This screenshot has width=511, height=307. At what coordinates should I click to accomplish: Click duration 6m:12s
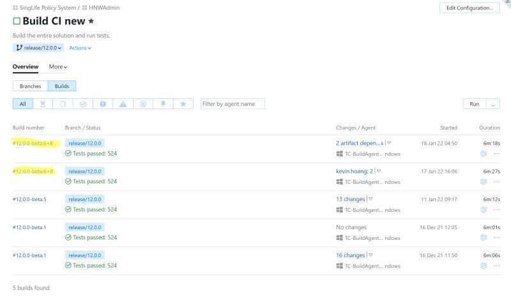click(x=491, y=199)
